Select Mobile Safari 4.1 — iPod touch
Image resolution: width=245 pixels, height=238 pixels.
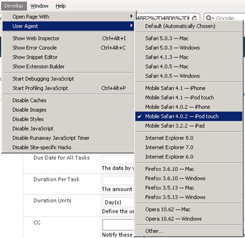click(188, 98)
